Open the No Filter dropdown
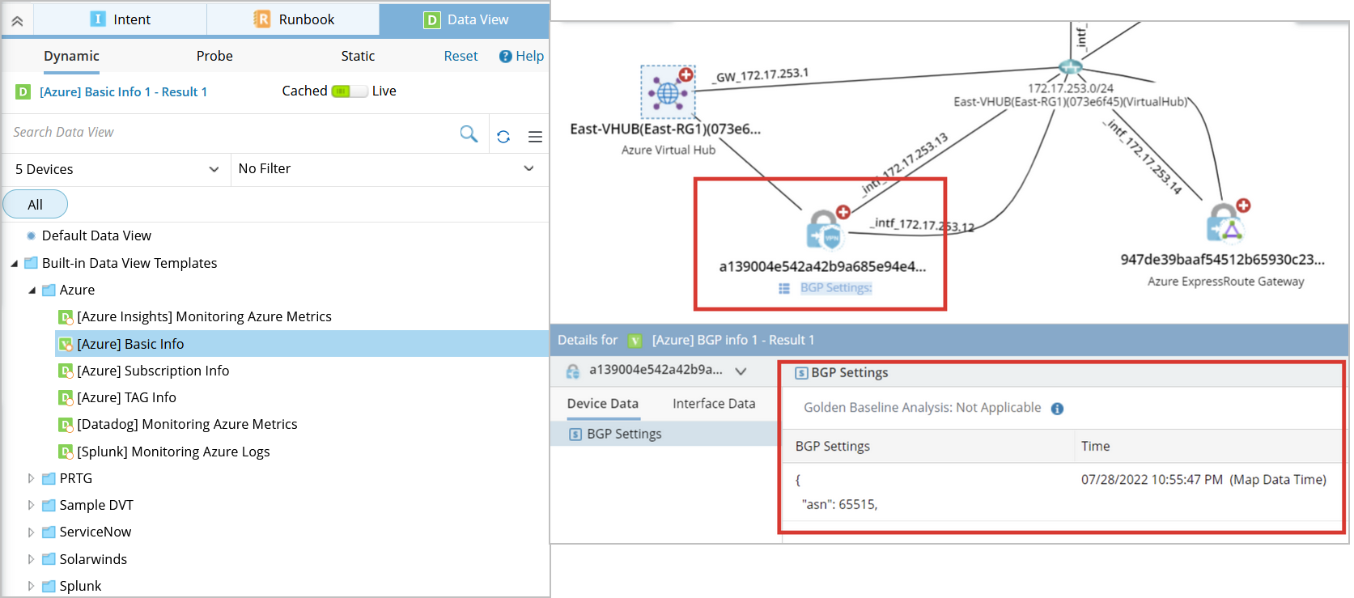The height and width of the screenshot is (598, 1354). point(387,168)
